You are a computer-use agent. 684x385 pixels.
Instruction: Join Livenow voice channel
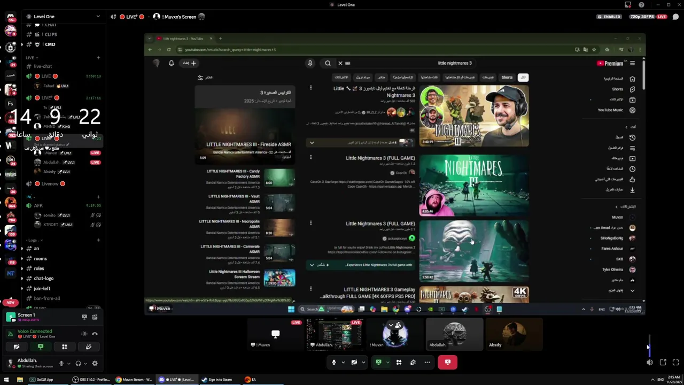50,184
